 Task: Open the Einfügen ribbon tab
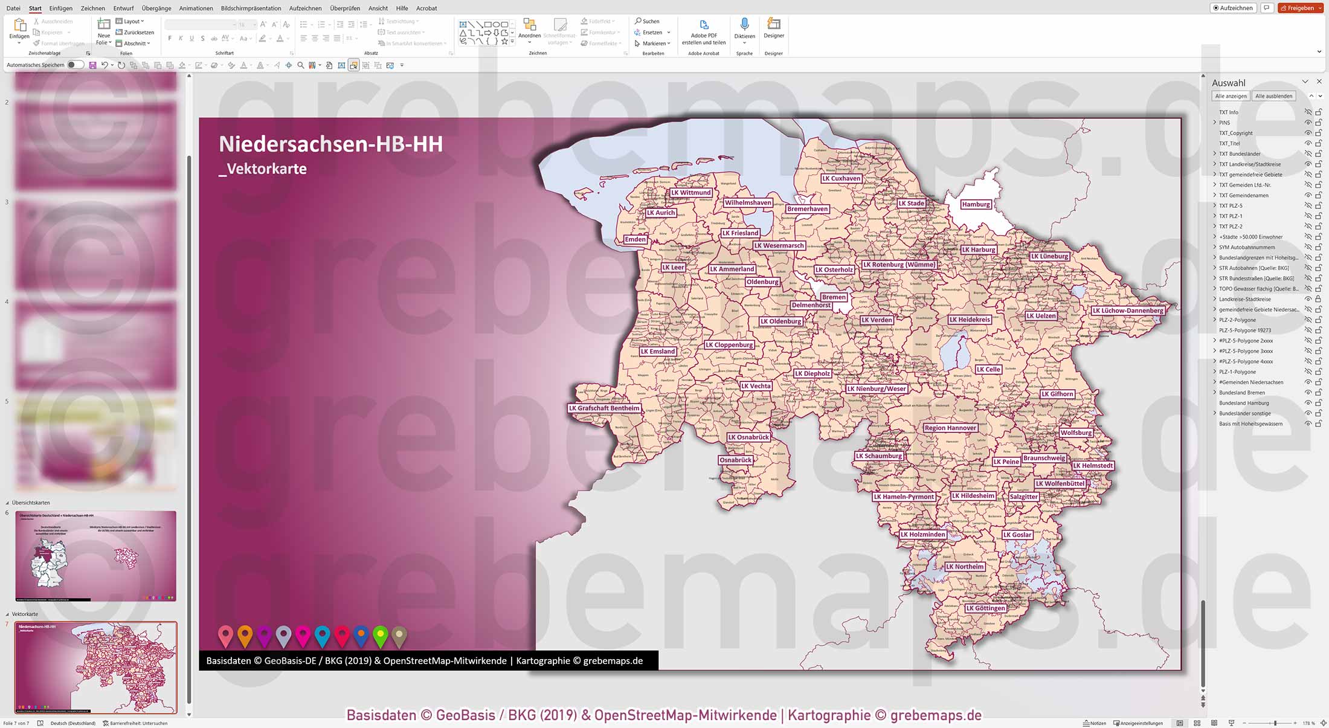61,8
